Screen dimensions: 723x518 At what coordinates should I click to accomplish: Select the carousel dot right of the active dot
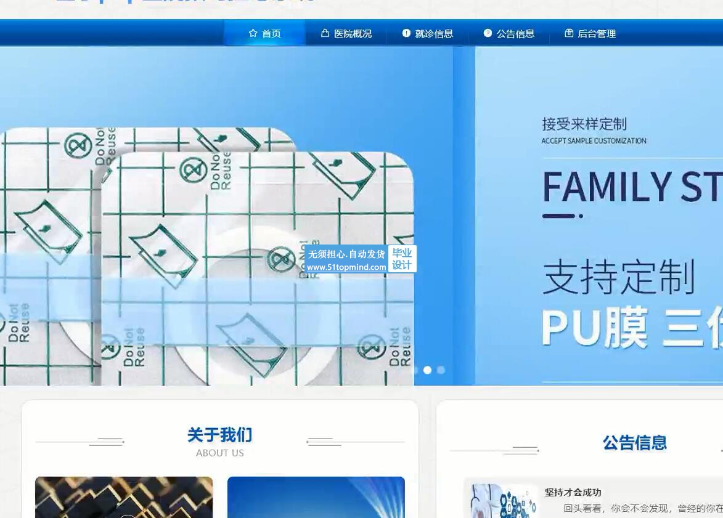pos(441,370)
